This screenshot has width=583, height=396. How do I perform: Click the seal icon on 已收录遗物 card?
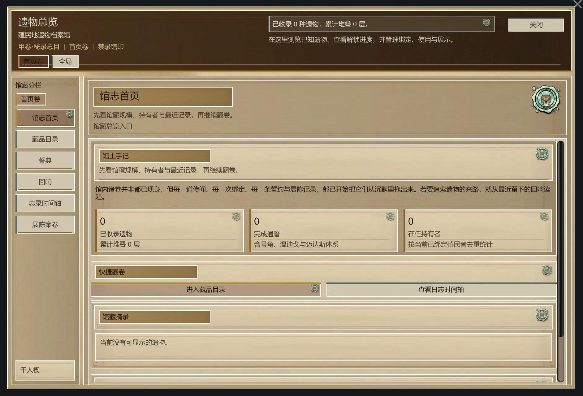(x=236, y=217)
